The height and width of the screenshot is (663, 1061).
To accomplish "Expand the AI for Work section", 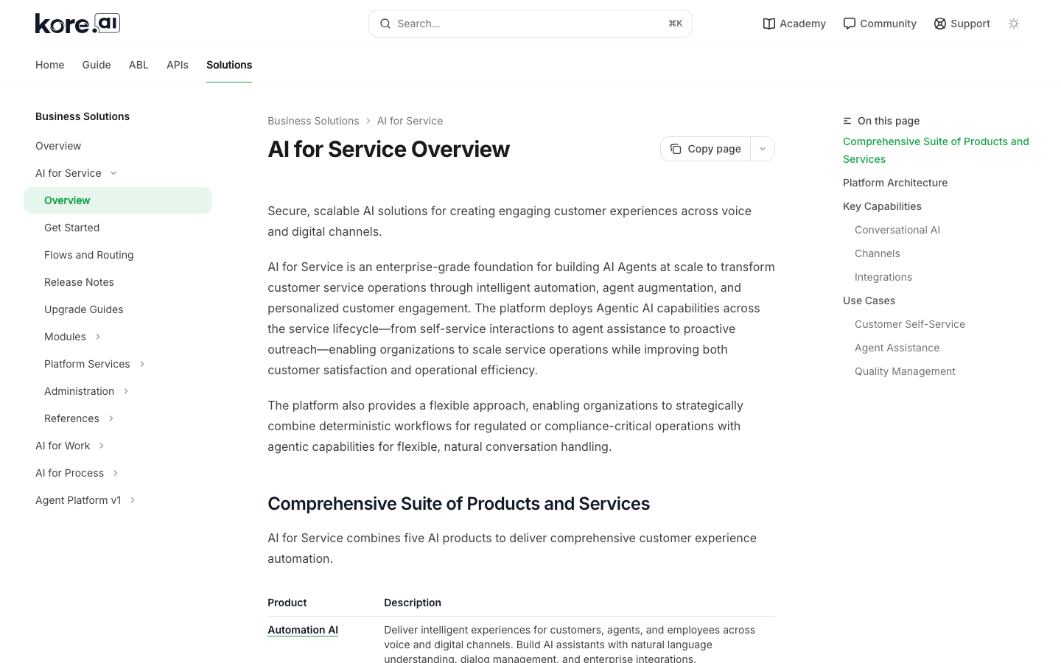I will click(x=102, y=446).
